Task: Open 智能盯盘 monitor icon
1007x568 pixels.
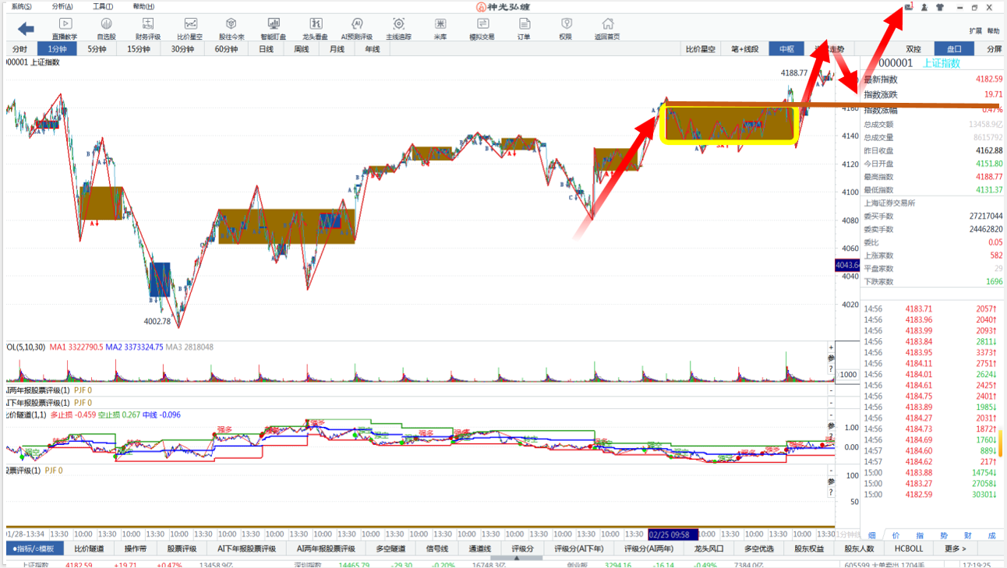Action: (x=274, y=29)
